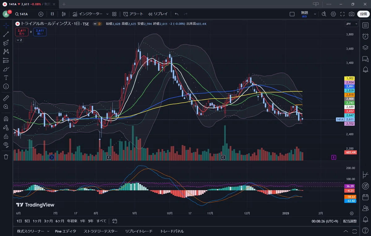Select the 1ヶ月 time range
This screenshot has width=371, height=236.
click(37, 221)
